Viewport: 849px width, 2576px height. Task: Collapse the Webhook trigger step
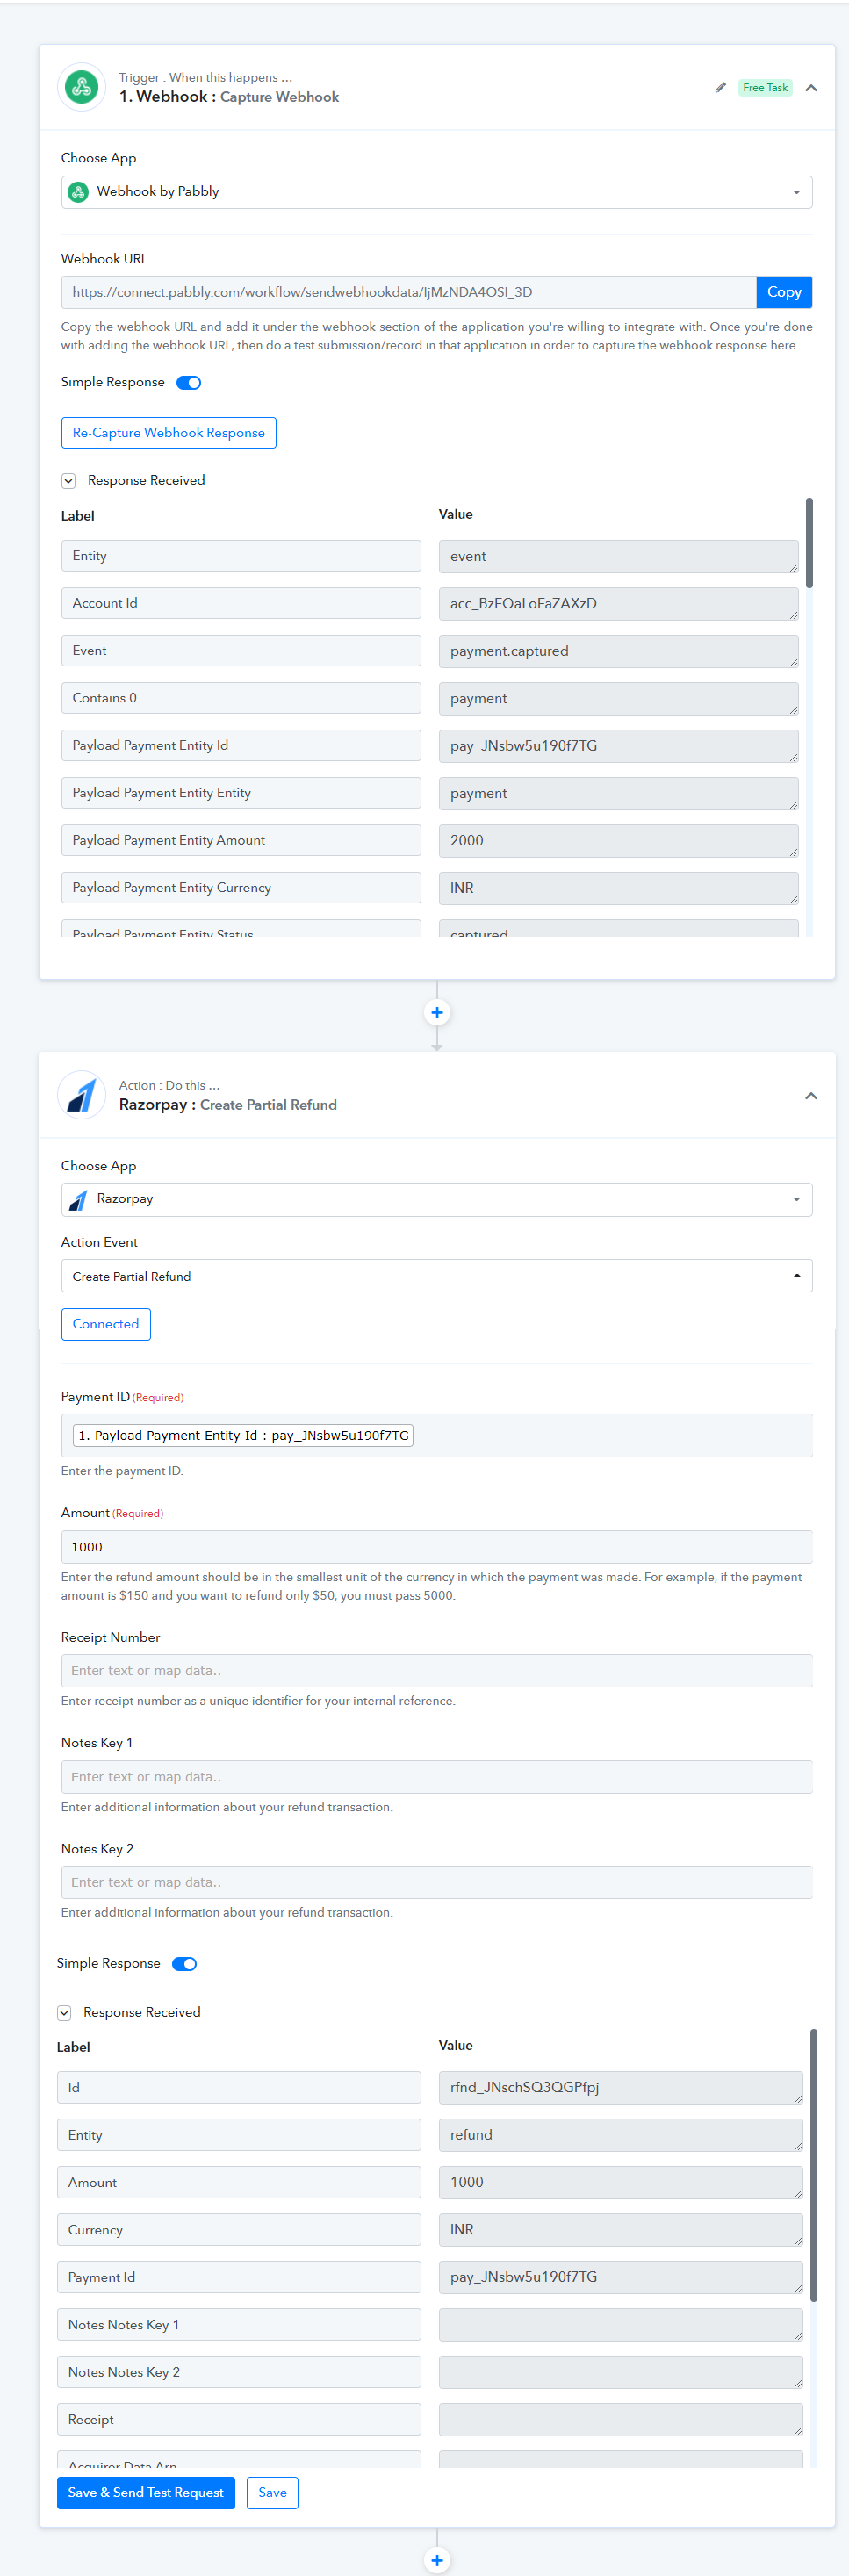(811, 88)
